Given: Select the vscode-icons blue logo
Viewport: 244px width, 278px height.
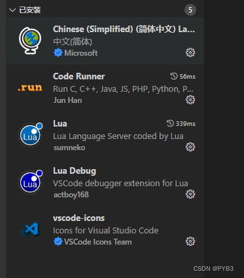Looking at the screenshot, I should pos(30,230).
